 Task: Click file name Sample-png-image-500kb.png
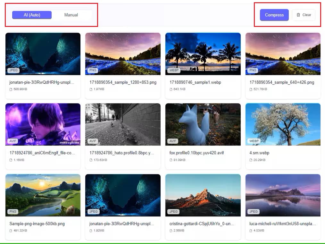coord(37,224)
